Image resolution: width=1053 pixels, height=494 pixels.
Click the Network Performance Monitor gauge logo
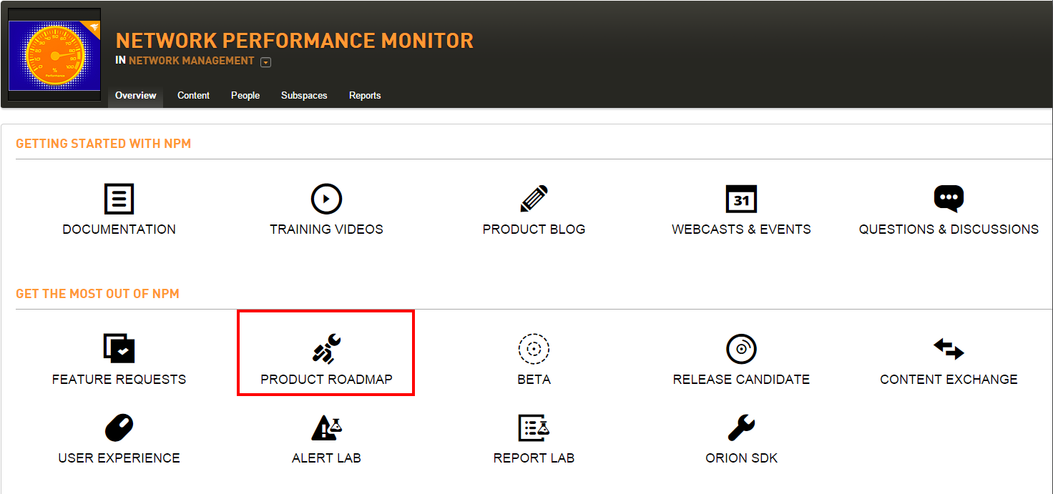click(x=54, y=54)
